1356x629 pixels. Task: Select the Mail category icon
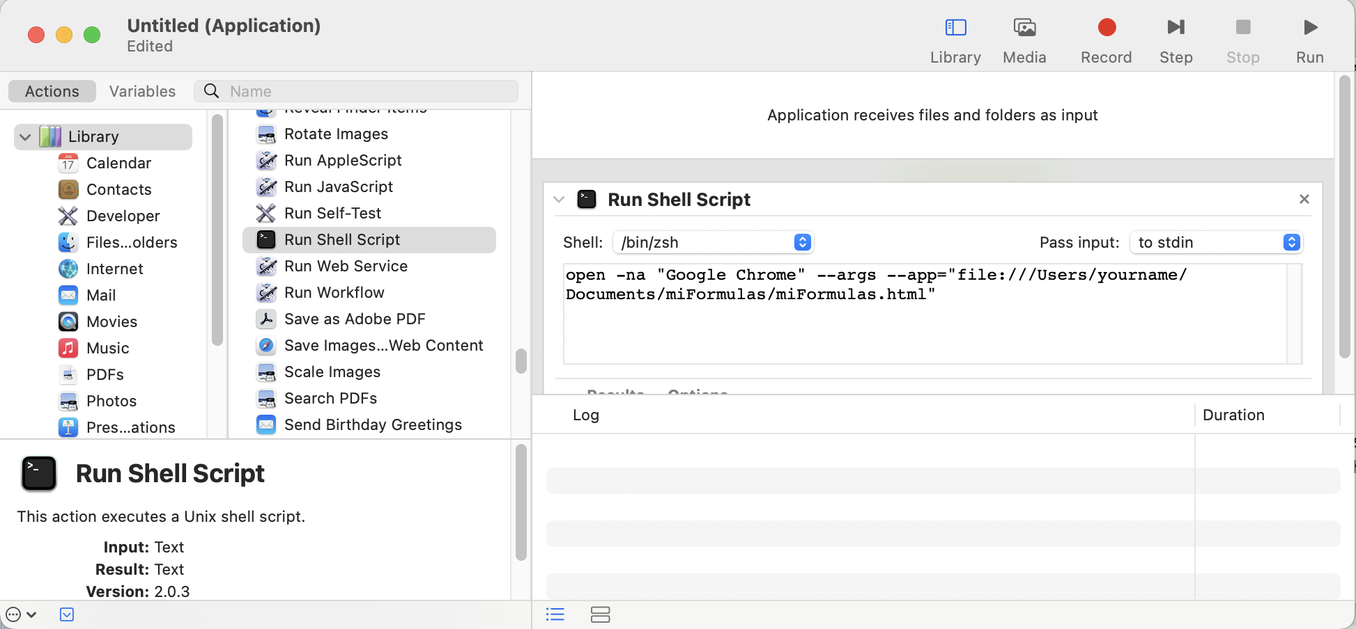68,295
